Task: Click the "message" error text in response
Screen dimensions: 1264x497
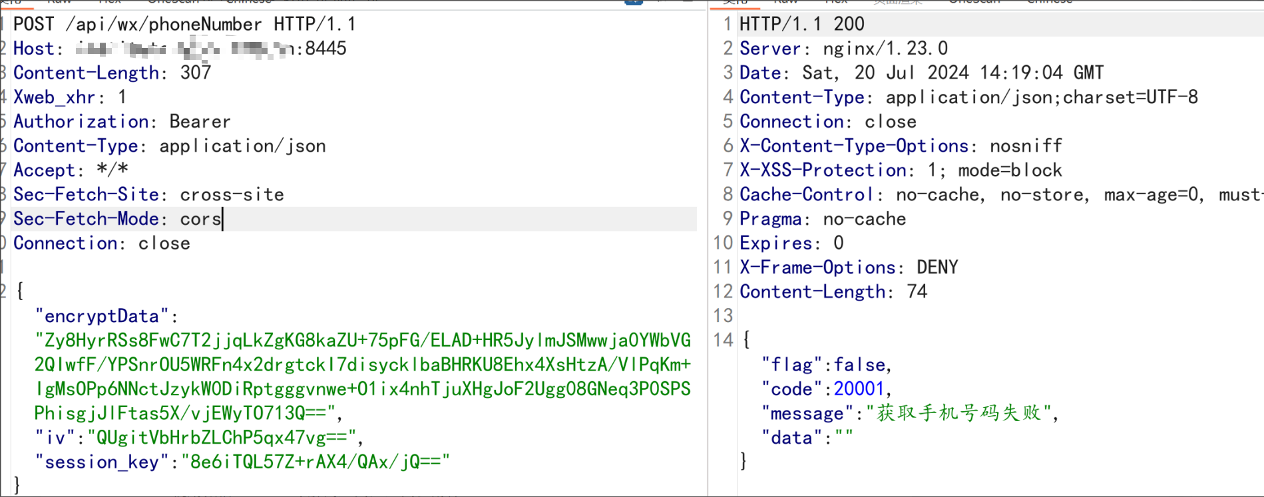Action: [x=958, y=413]
